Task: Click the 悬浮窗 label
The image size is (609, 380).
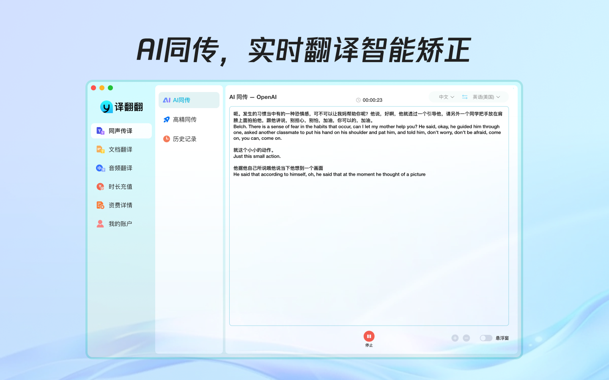Action: (502, 338)
